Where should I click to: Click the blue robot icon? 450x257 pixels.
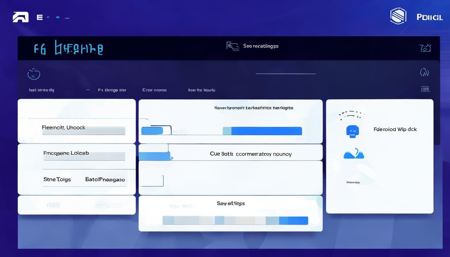click(353, 131)
